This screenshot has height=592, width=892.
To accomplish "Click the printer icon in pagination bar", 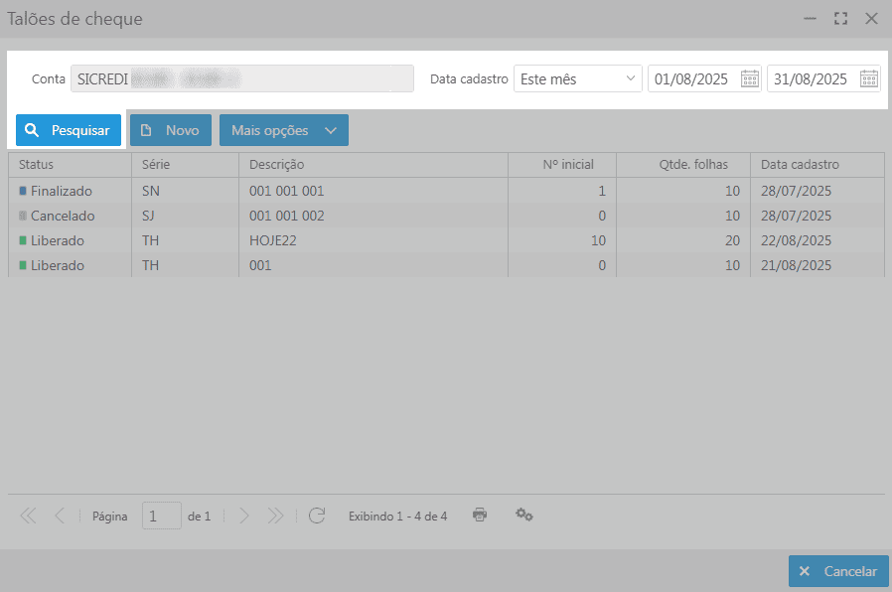I will 480,515.
